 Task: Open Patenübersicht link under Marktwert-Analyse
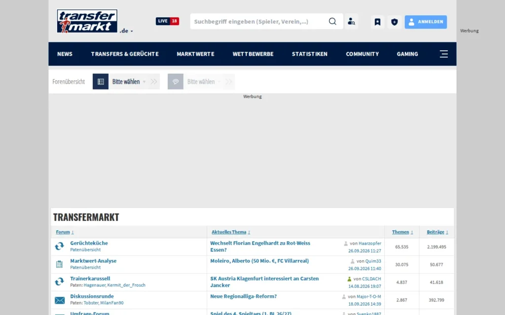pyautogui.click(x=85, y=267)
